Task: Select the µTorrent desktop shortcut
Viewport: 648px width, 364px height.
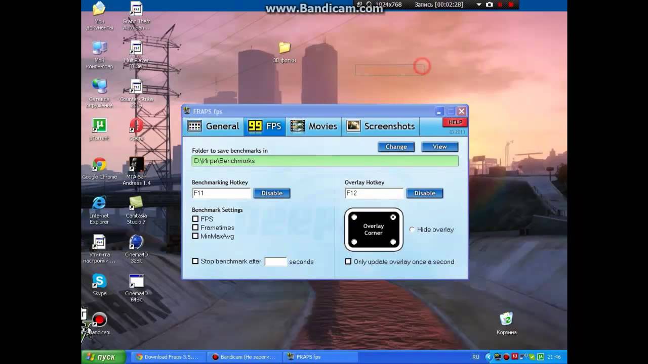Action: coord(99,129)
